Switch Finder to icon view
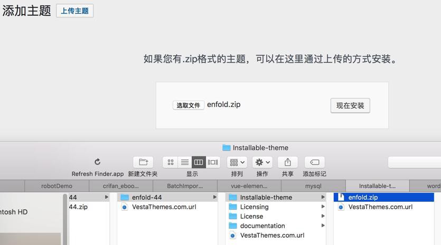This screenshot has width=441, height=245. point(171,162)
